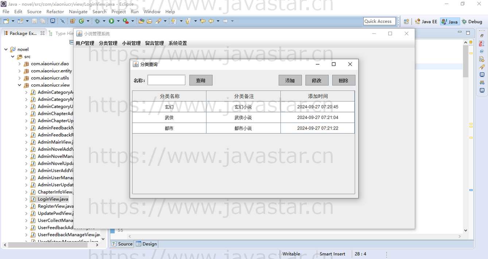Collapse the com.xiaoniucr.view package
The image size is (488, 259).
pos(19,85)
